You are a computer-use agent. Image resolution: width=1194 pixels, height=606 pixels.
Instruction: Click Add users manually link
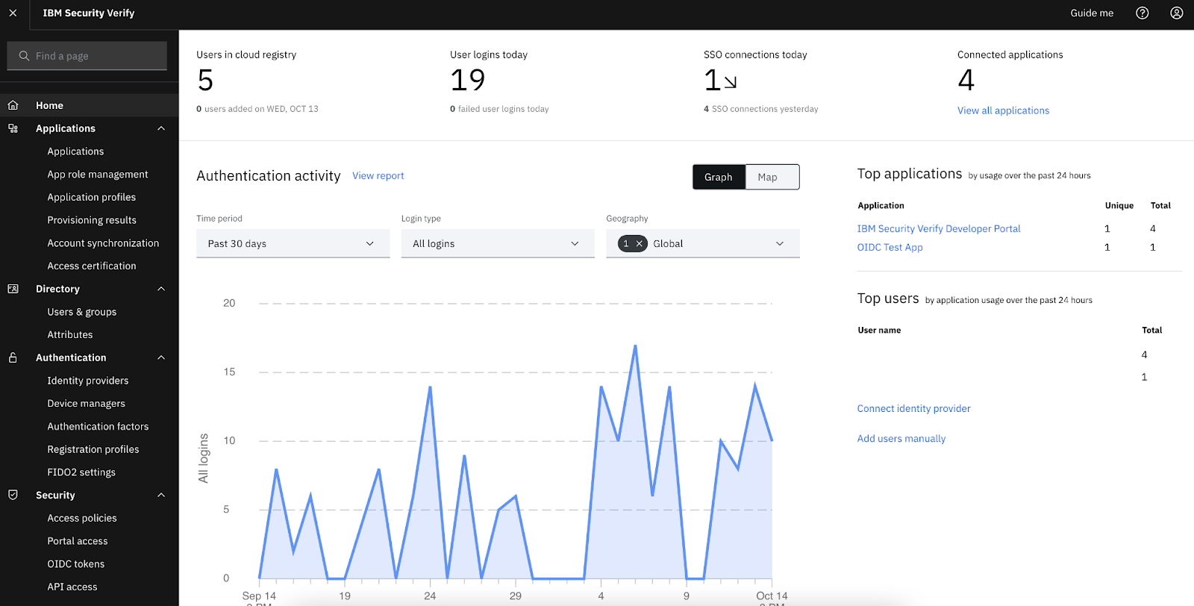(901, 439)
